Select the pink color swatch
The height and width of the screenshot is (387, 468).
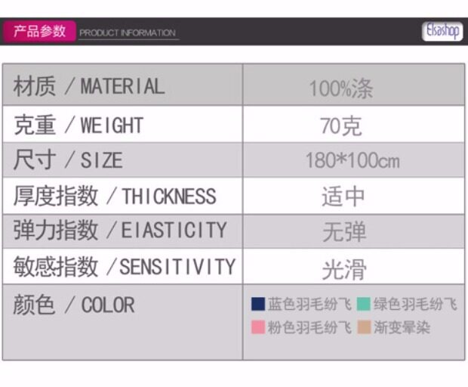(x=258, y=327)
